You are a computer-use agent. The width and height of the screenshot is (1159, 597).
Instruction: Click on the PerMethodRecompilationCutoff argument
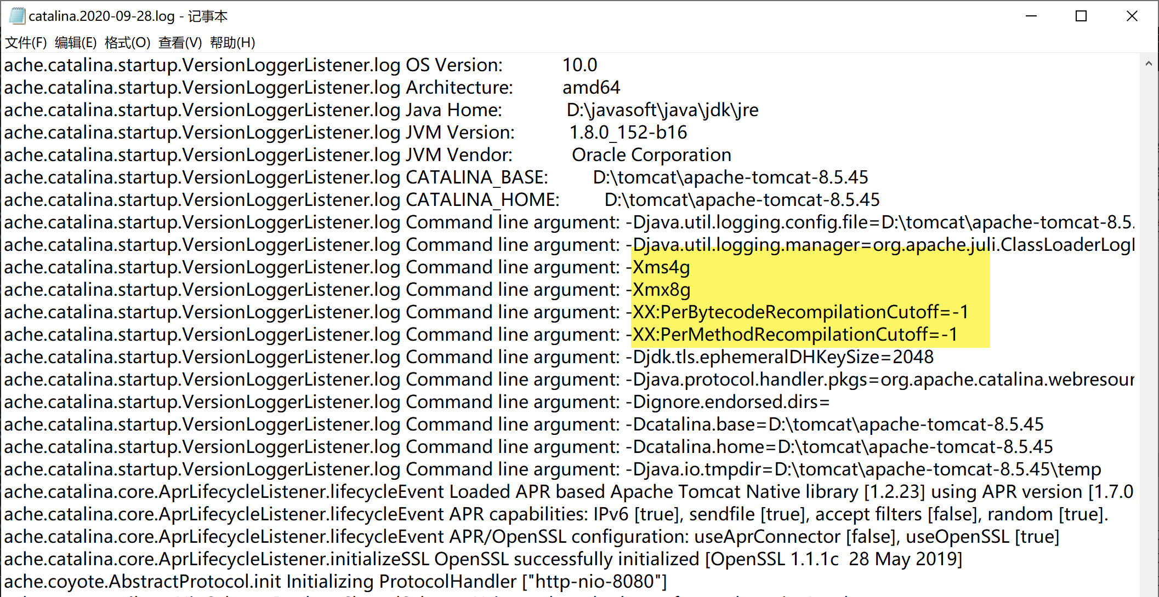pyautogui.click(x=795, y=335)
